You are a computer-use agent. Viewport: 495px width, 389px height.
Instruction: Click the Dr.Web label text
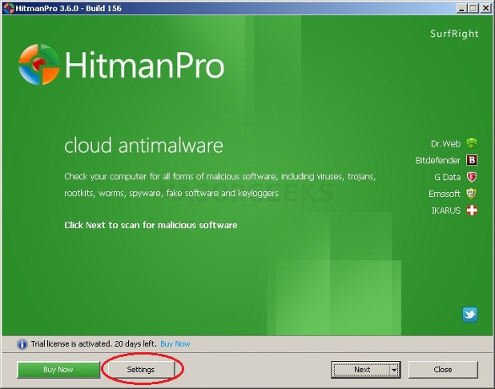click(445, 144)
